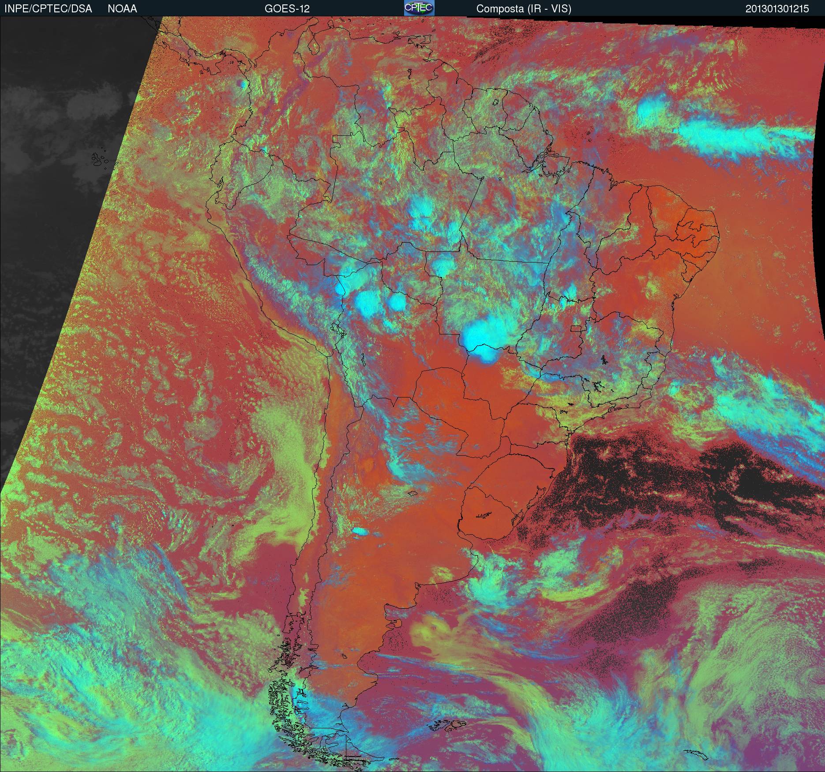Screen dimensions: 825x772
Task: Click the 201301301215 timestamp
Action: tap(777, 9)
